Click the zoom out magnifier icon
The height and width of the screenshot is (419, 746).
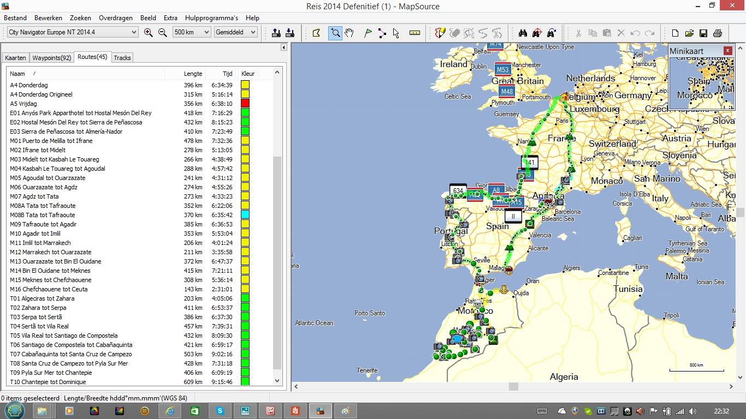(162, 33)
